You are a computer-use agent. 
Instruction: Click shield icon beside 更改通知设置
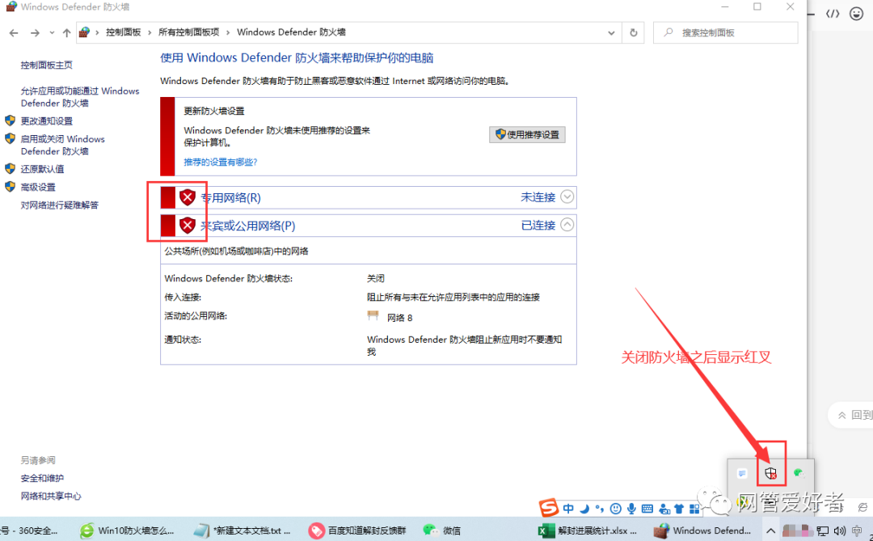click(10, 120)
